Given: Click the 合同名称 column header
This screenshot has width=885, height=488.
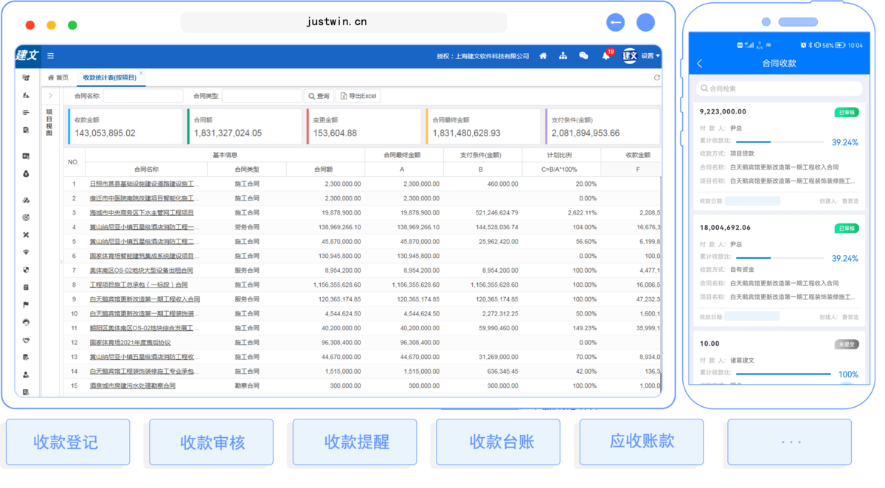Looking at the screenshot, I should click(146, 170).
